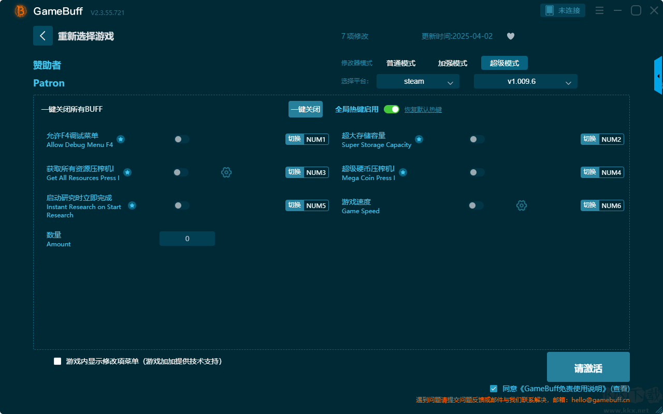The image size is (663, 414).
Task: Turn on Instant Research on Start Research
Action: [182, 205]
